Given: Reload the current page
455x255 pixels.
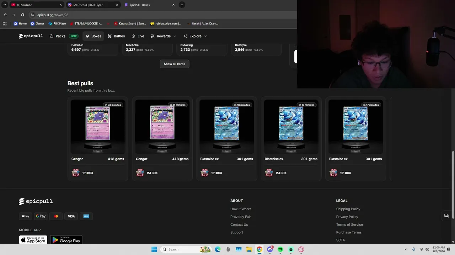Looking at the screenshot, I should point(22,15).
